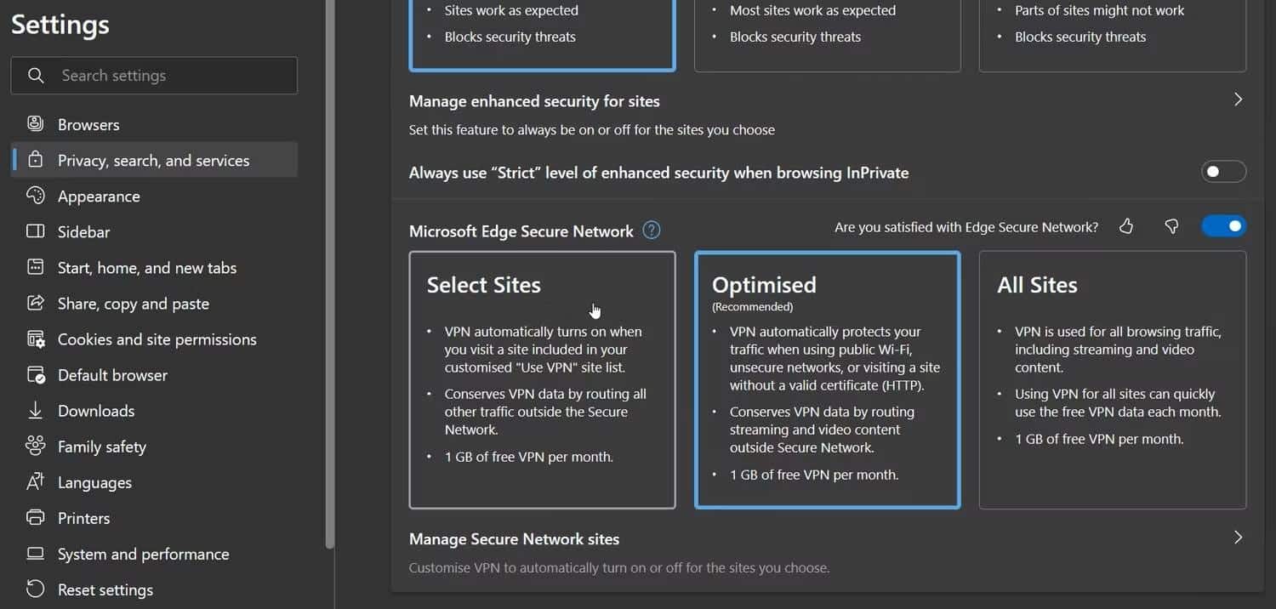The width and height of the screenshot is (1276, 609).
Task: Open Cookies and site permissions via its icon
Action: 36,339
